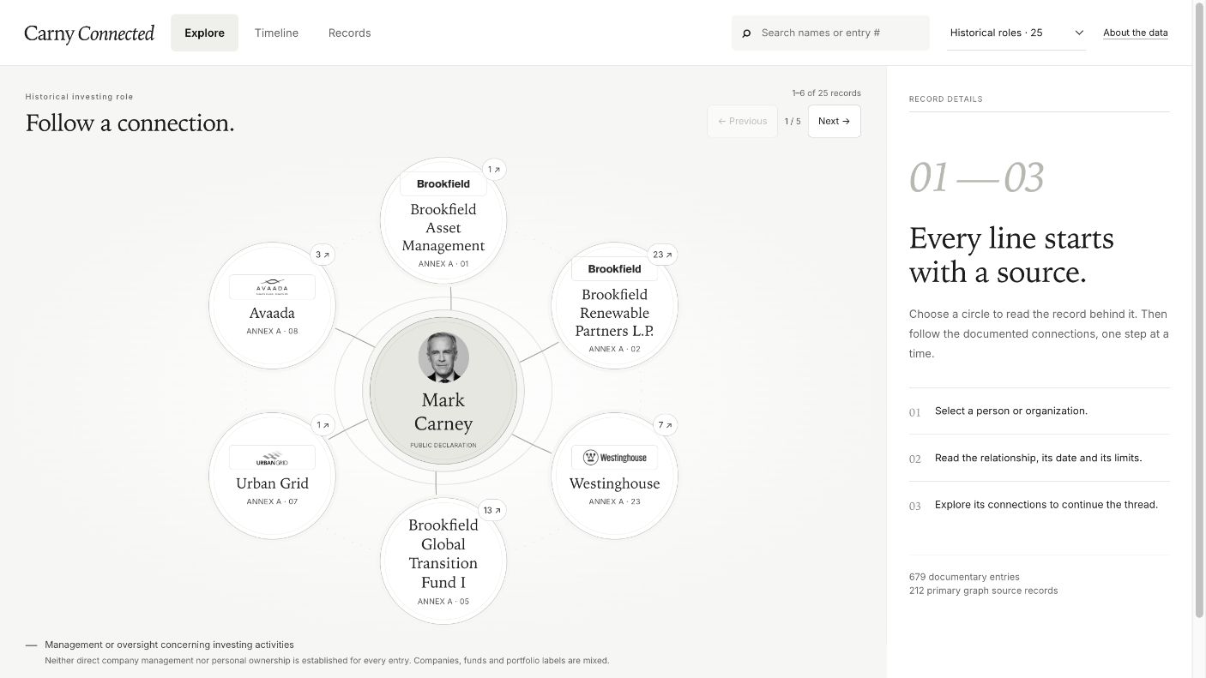Select the Brookfield Renewable Partners L.P. circle
The image size is (1206, 678).
coord(614,306)
